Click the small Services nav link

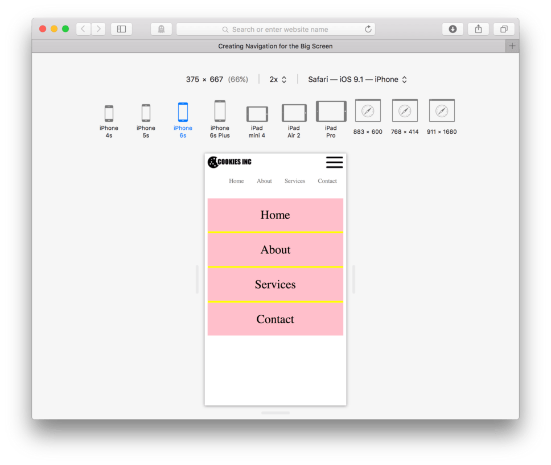tap(295, 181)
